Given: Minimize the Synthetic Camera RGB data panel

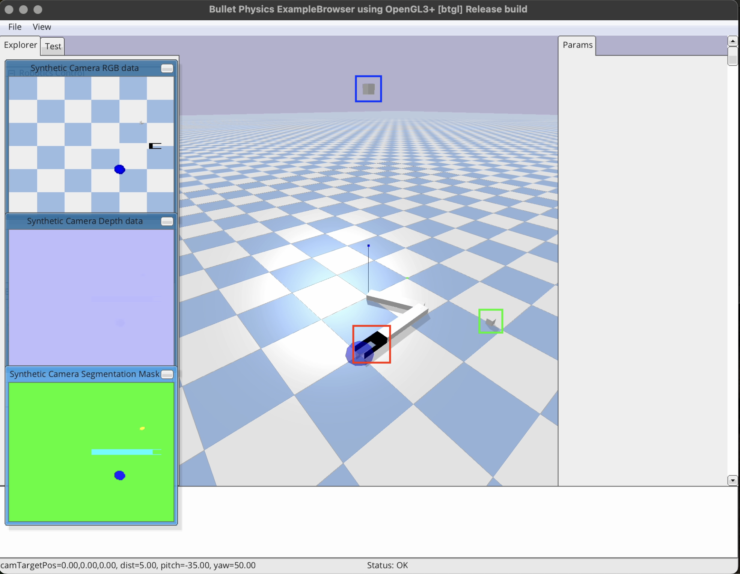Looking at the screenshot, I should tap(167, 68).
